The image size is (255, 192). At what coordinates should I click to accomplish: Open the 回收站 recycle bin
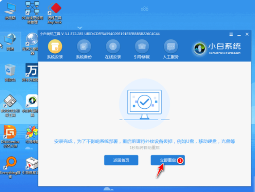pos(10,73)
